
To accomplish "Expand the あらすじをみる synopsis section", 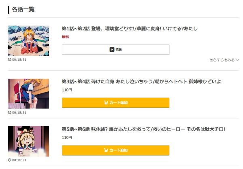I will (x=224, y=60).
